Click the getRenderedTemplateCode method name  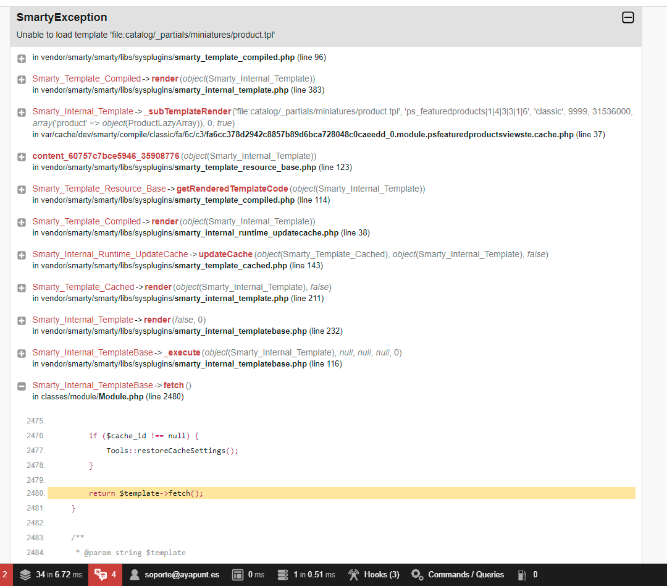point(232,189)
